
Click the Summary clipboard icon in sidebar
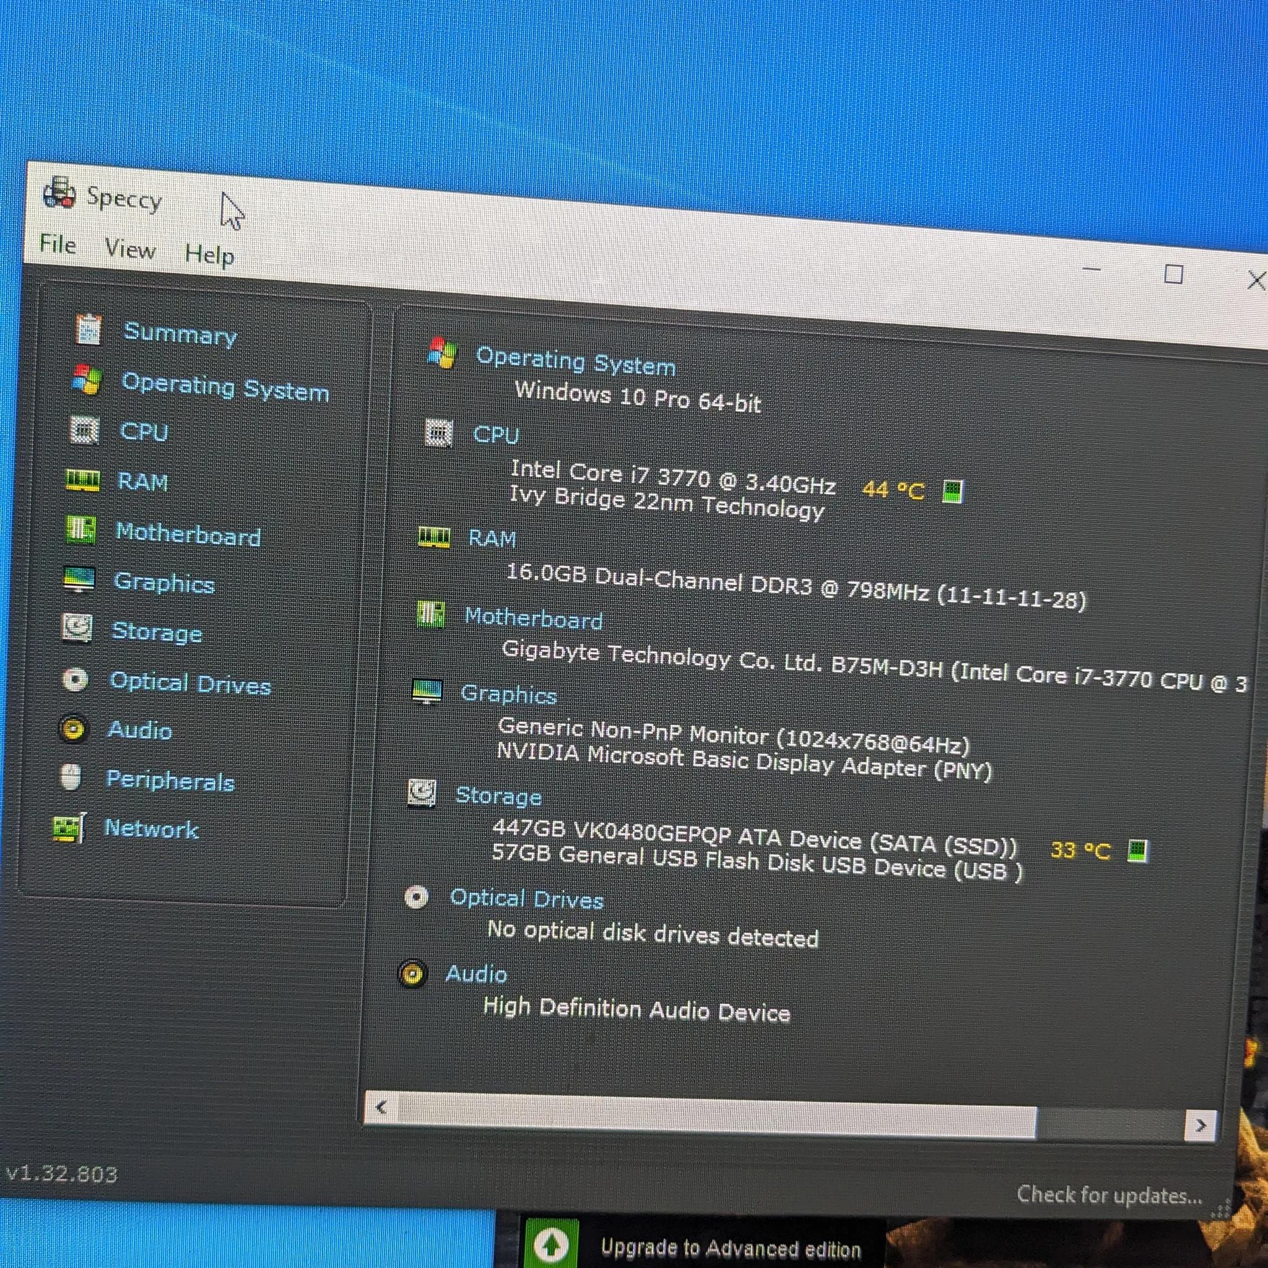[x=88, y=329]
